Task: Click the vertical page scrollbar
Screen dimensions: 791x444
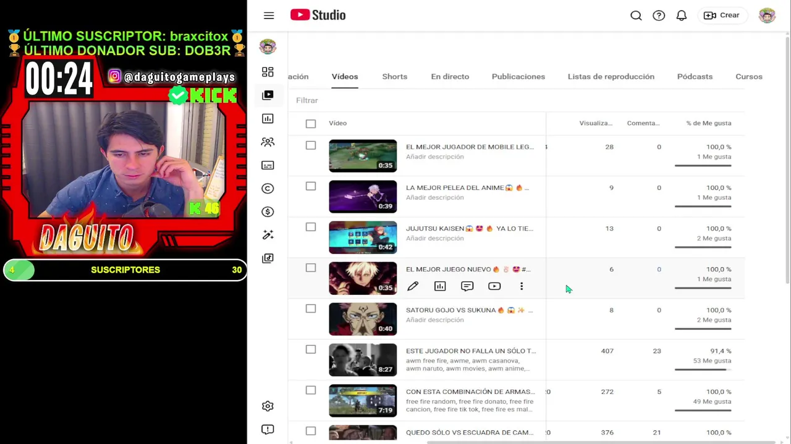Action: [x=787, y=160]
